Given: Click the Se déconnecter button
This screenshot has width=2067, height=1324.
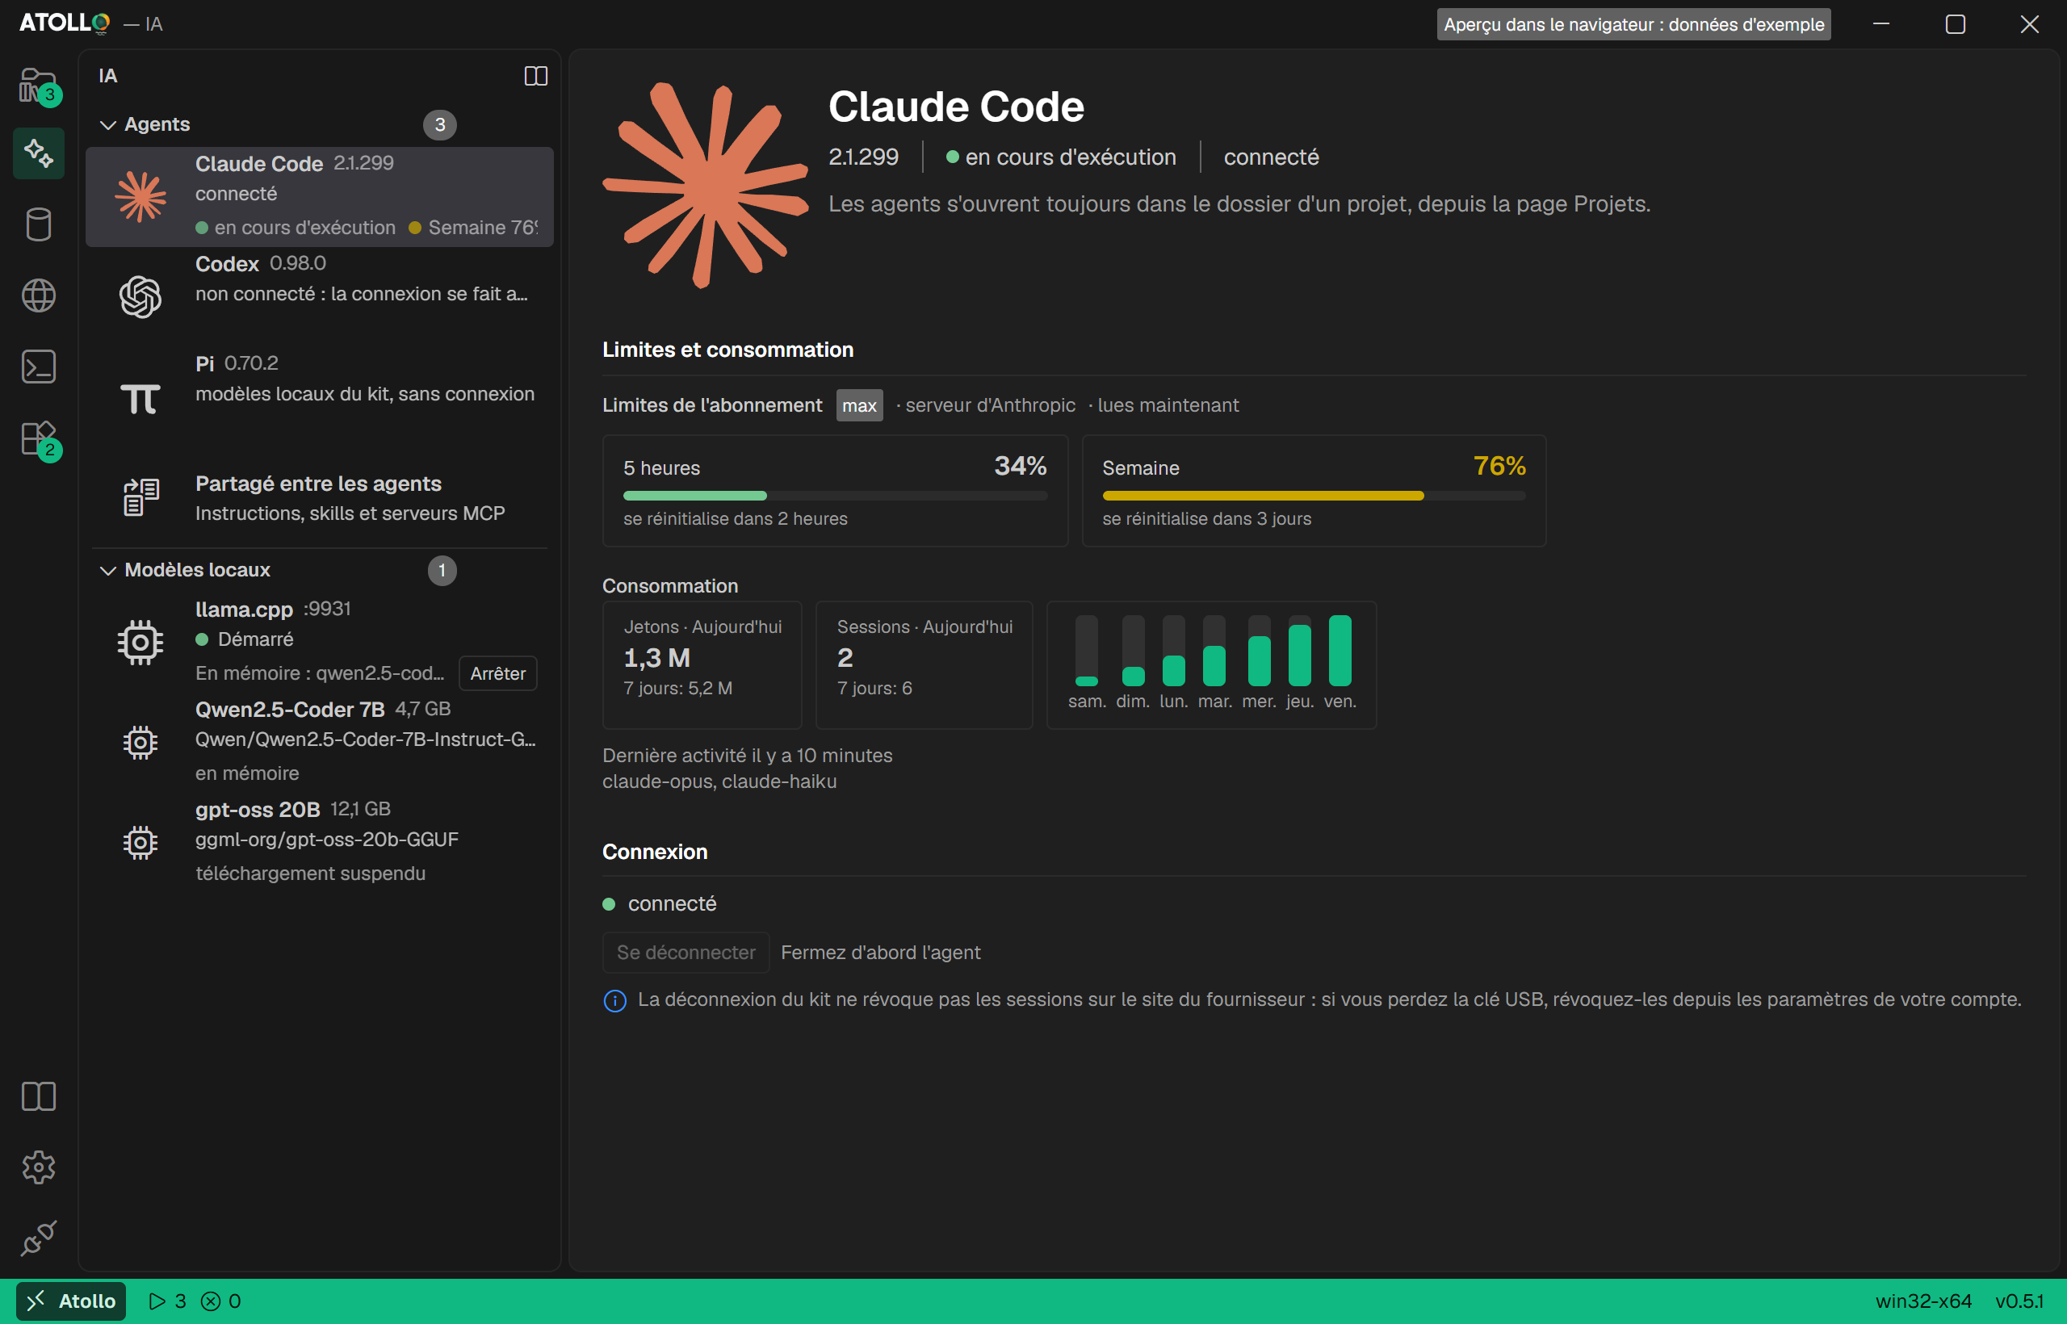Looking at the screenshot, I should pos(686,953).
